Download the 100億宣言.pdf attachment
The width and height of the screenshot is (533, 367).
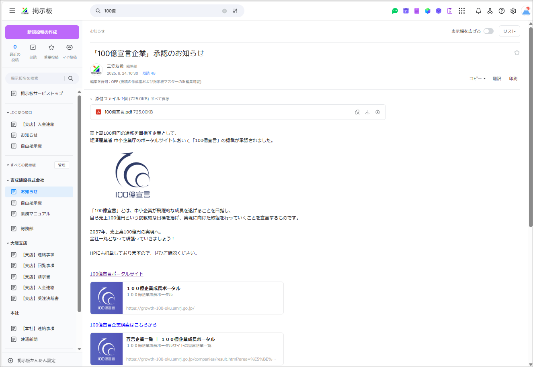click(x=367, y=112)
